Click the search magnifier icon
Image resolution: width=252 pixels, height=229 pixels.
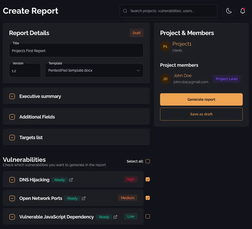pos(125,11)
